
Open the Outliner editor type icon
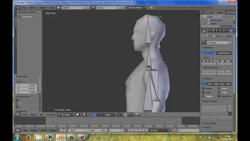(x=204, y=13)
